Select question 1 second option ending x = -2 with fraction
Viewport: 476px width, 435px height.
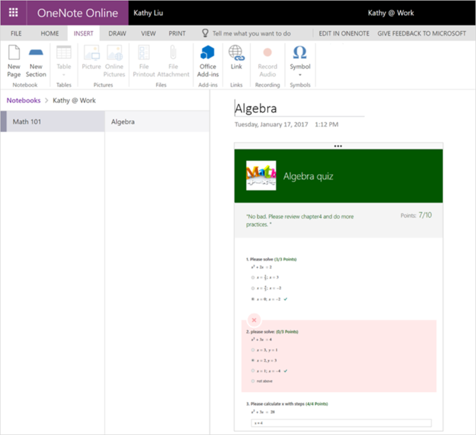pyautogui.click(x=253, y=288)
